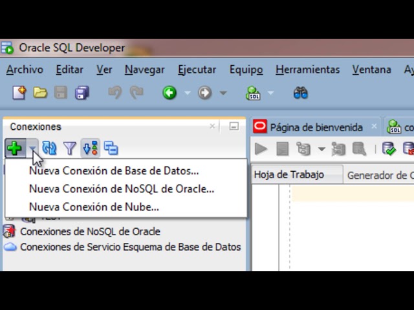Select Conexiones de Servicio Esquema de Base de Datos
The height and width of the screenshot is (310, 414).
pyautogui.click(x=131, y=247)
